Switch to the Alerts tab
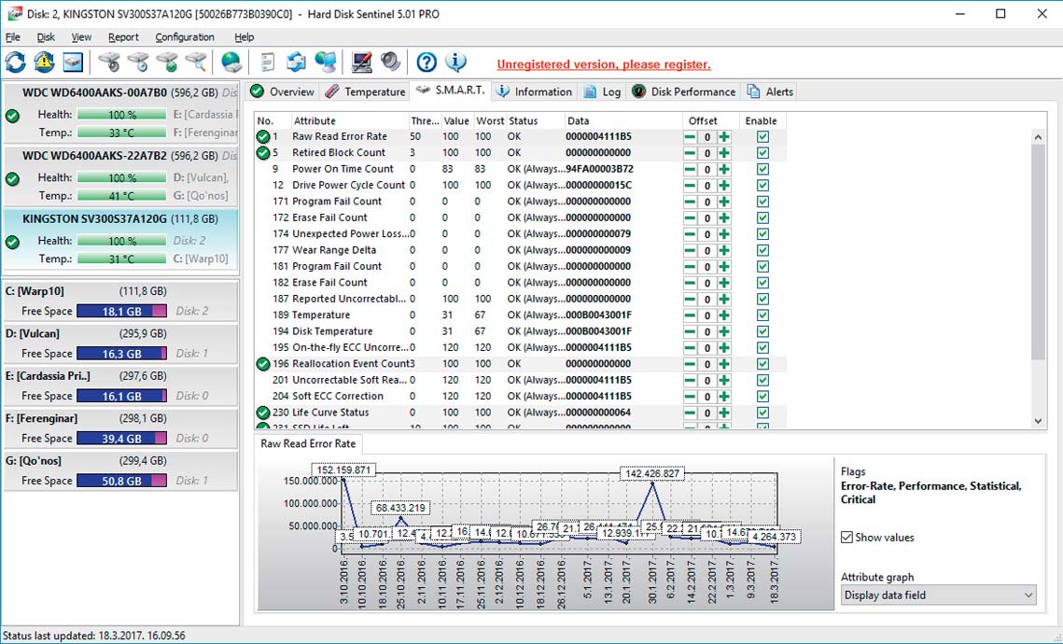Image resolution: width=1063 pixels, height=644 pixels. click(x=770, y=91)
